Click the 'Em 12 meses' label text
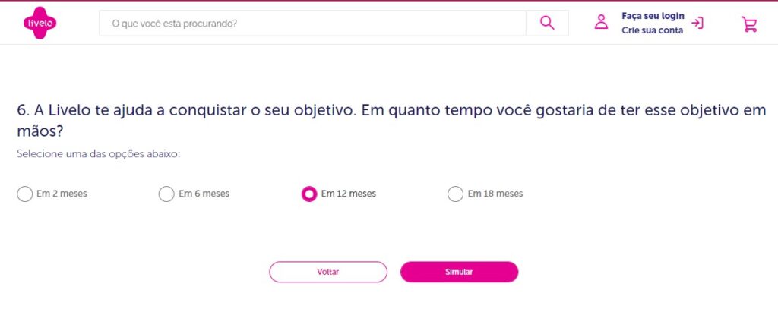This screenshot has height=312, width=778. point(348,194)
